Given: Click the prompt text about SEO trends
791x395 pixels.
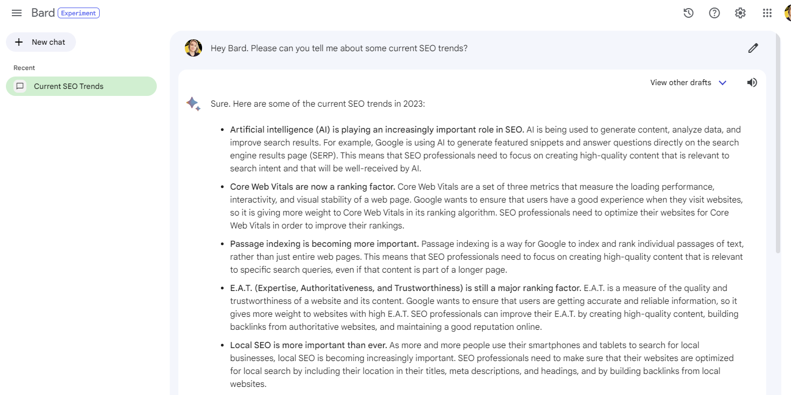Looking at the screenshot, I should [339, 48].
